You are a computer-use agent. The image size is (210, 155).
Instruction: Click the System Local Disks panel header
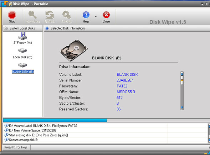(23, 28)
